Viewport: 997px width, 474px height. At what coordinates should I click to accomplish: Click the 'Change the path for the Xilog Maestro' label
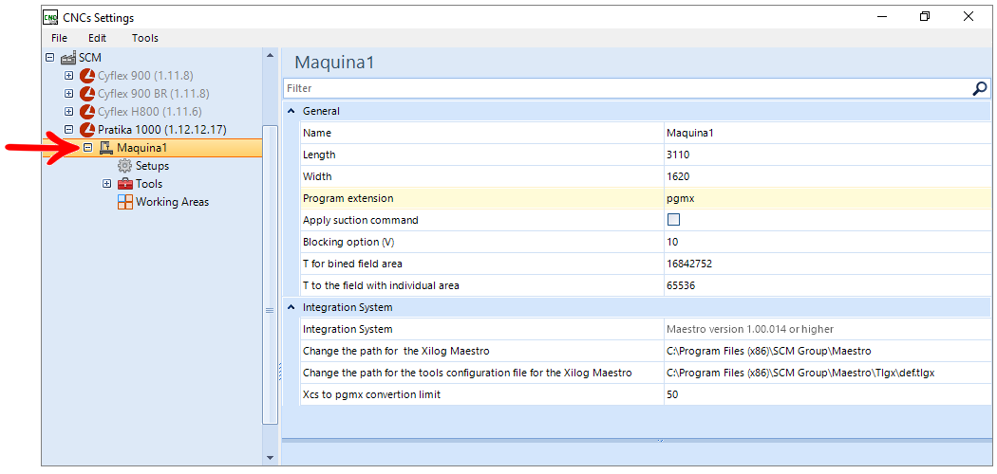396,351
